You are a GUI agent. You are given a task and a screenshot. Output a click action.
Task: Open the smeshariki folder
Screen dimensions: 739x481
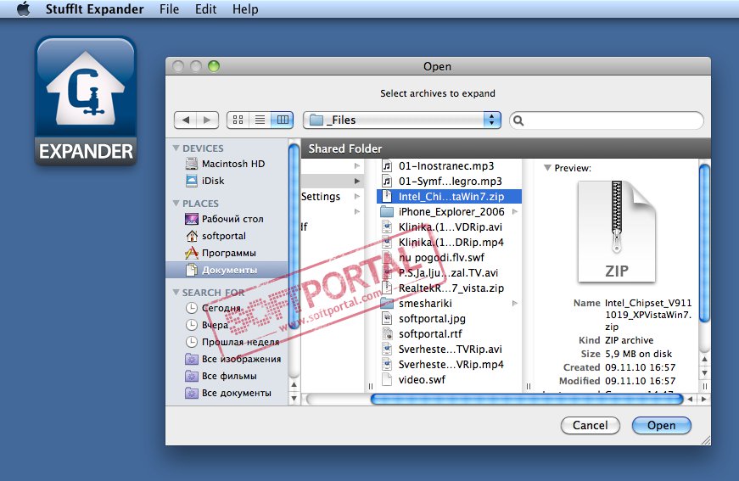(449, 303)
